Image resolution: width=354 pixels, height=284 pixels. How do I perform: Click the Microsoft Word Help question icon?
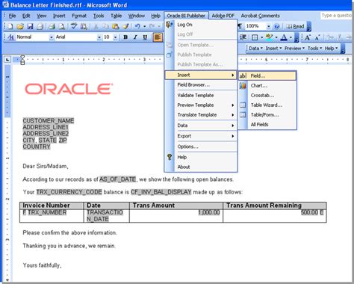click(x=276, y=26)
